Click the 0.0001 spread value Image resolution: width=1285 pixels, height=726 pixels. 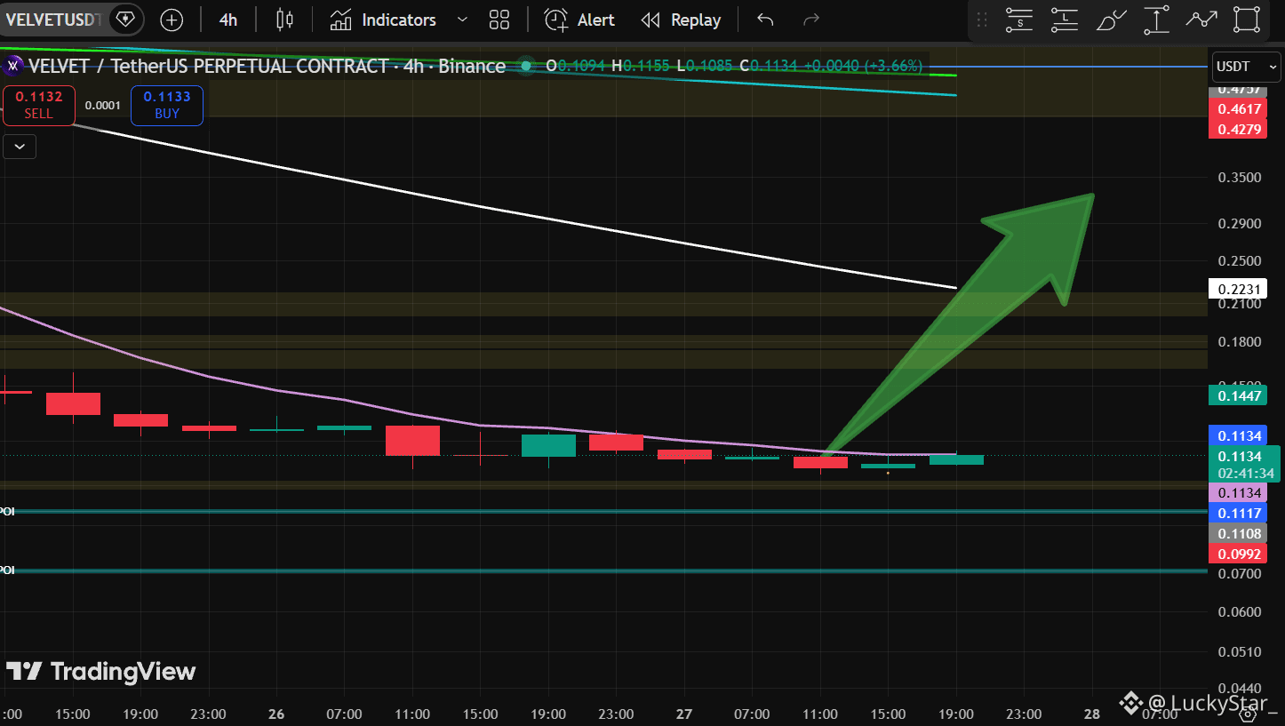[103, 106]
